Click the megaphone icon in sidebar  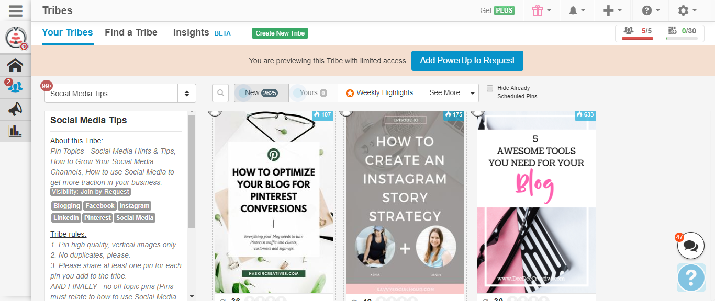15,109
